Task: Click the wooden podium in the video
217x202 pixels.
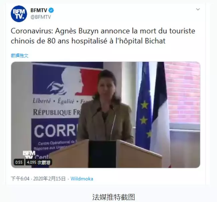Action: (105, 154)
